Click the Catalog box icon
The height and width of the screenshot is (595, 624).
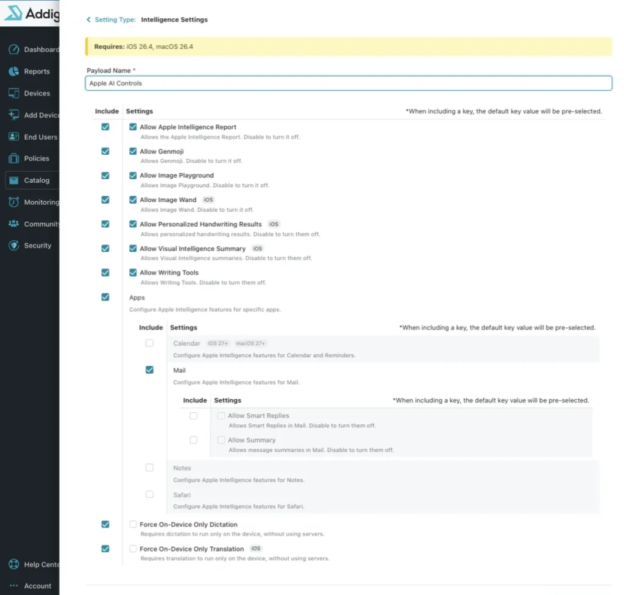[14, 180]
